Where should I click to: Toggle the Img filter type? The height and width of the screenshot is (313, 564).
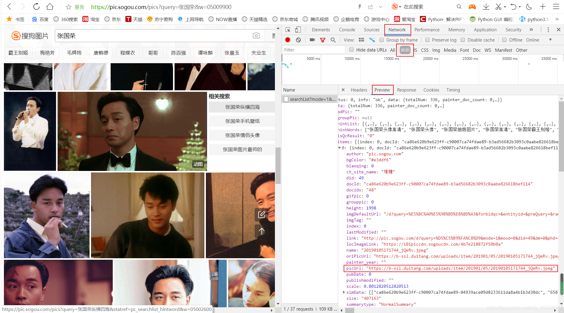point(436,50)
